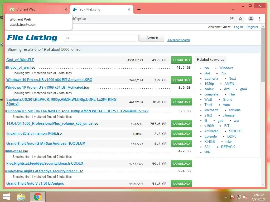Open linuxmint-20.2-cinnamon-64bit.iso link
Screen dimensions: 270x202
(34, 133)
